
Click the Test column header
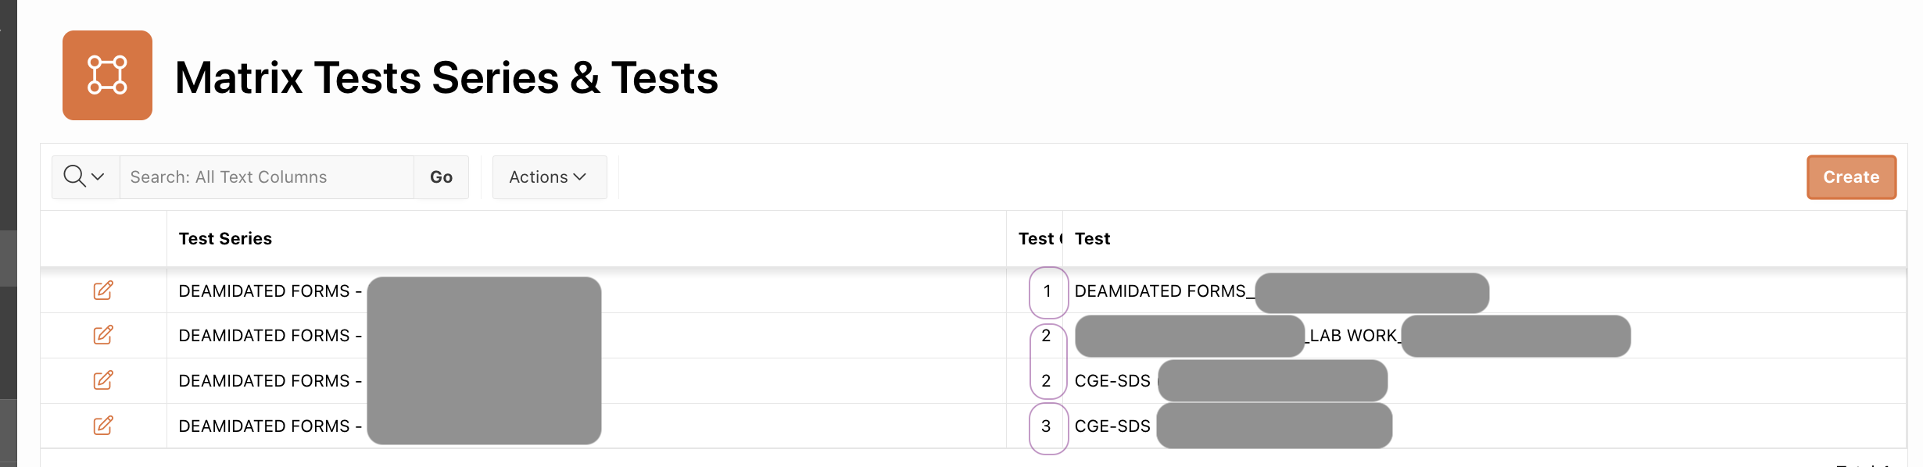pyautogui.click(x=1092, y=239)
